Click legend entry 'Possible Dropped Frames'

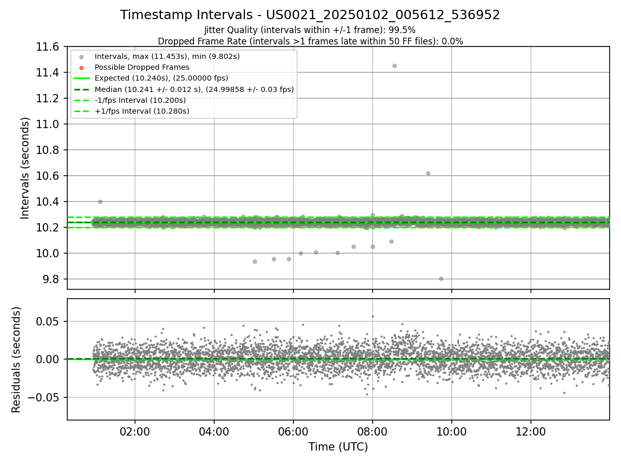[142, 67]
